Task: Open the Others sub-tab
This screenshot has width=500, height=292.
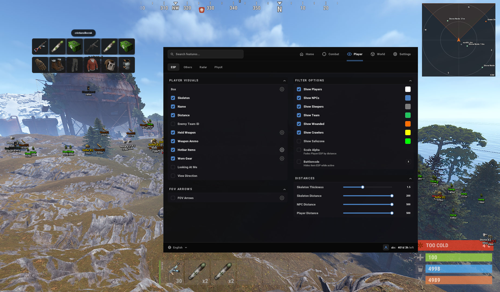Action: 188,67
